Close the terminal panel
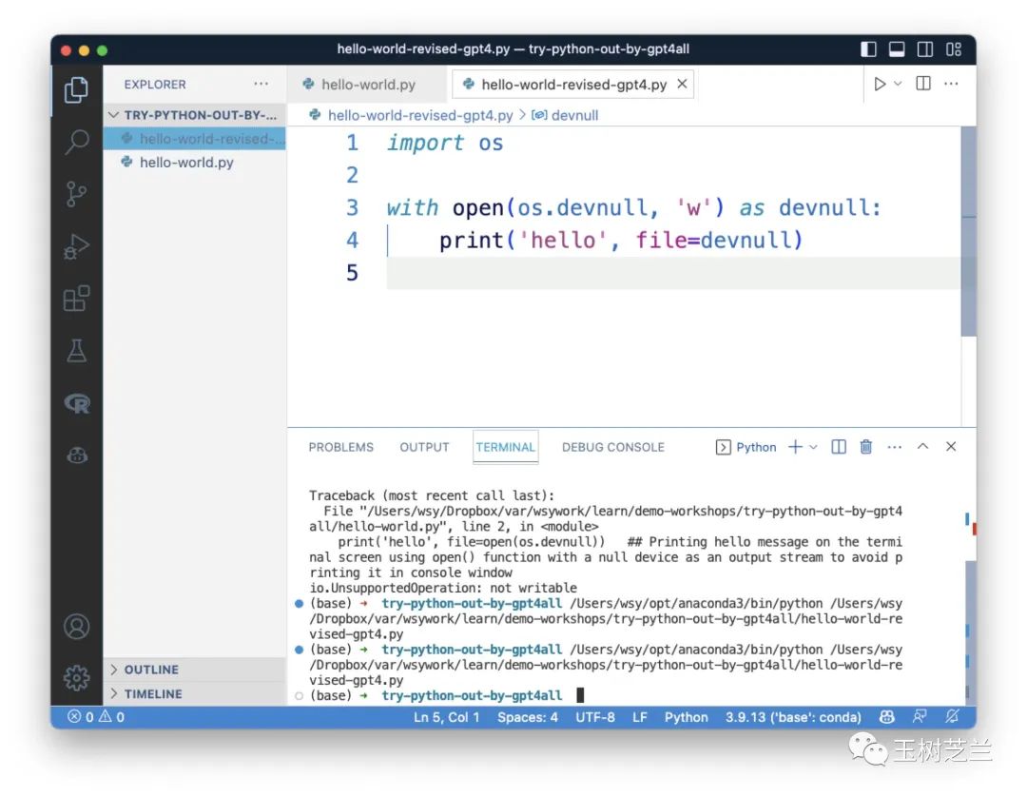The width and height of the screenshot is (1027, 796). tap(951, 446)
